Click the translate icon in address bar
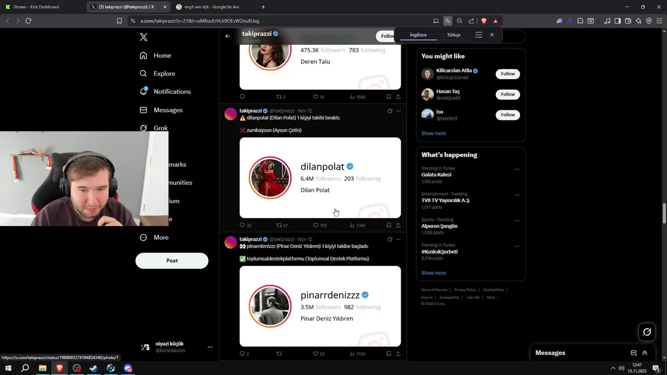The height and width of the screenshot is (375, 667). tap(448, 21)
